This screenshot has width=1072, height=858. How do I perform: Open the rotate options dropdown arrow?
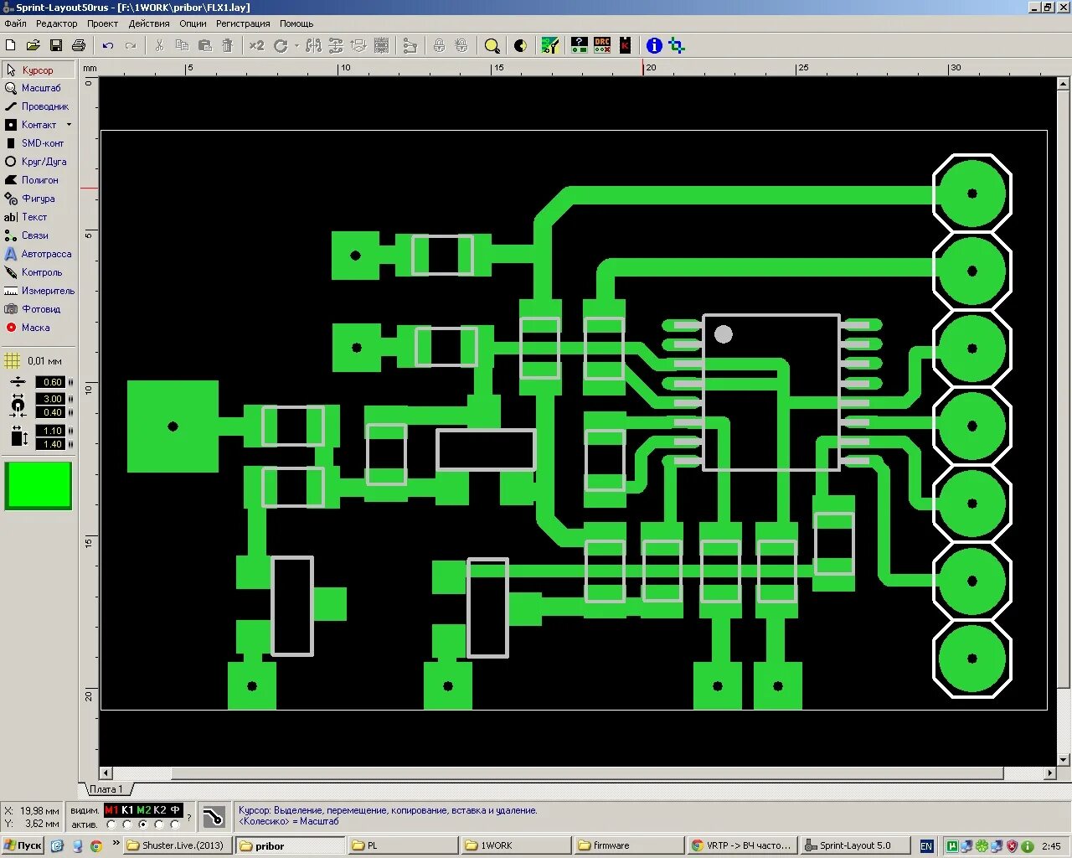(296, 45)
